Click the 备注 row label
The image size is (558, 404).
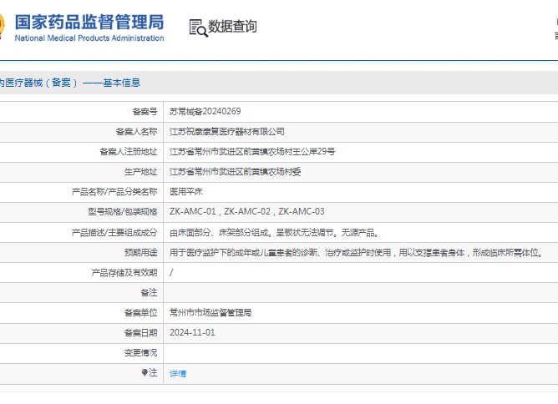coord(149,293)
